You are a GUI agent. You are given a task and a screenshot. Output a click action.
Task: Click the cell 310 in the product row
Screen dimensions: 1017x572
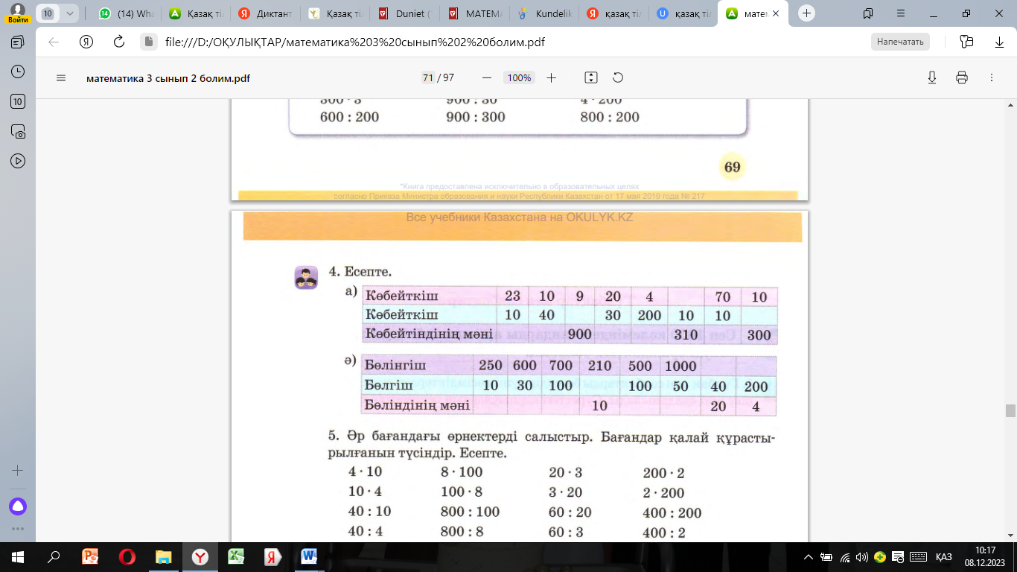click(686, 335)
